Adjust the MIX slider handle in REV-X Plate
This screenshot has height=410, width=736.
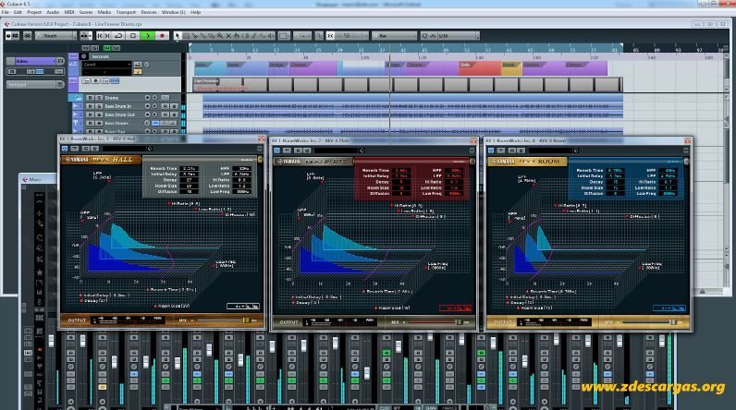click(x=459, y=322)
